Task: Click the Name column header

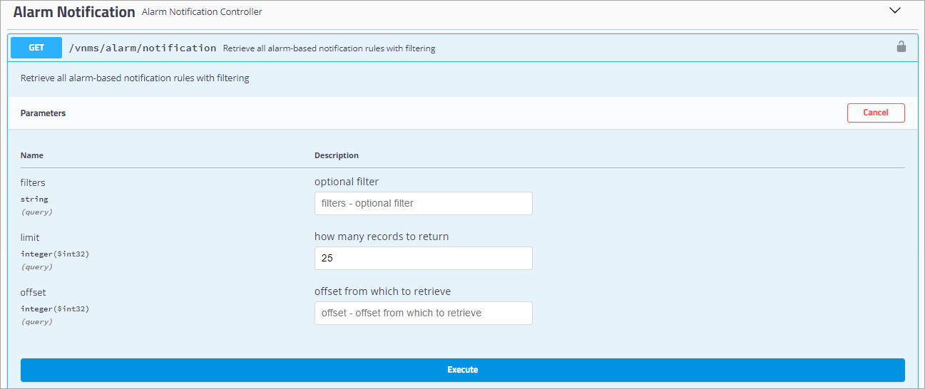Action: coord(32,155)
